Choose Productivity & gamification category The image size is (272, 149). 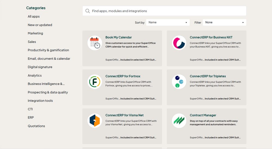point(48,50)
